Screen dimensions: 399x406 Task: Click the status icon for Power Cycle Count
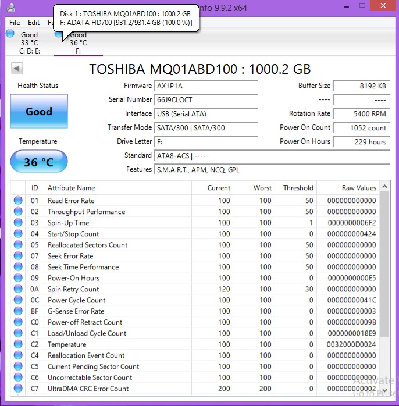(x=18, y=300)
